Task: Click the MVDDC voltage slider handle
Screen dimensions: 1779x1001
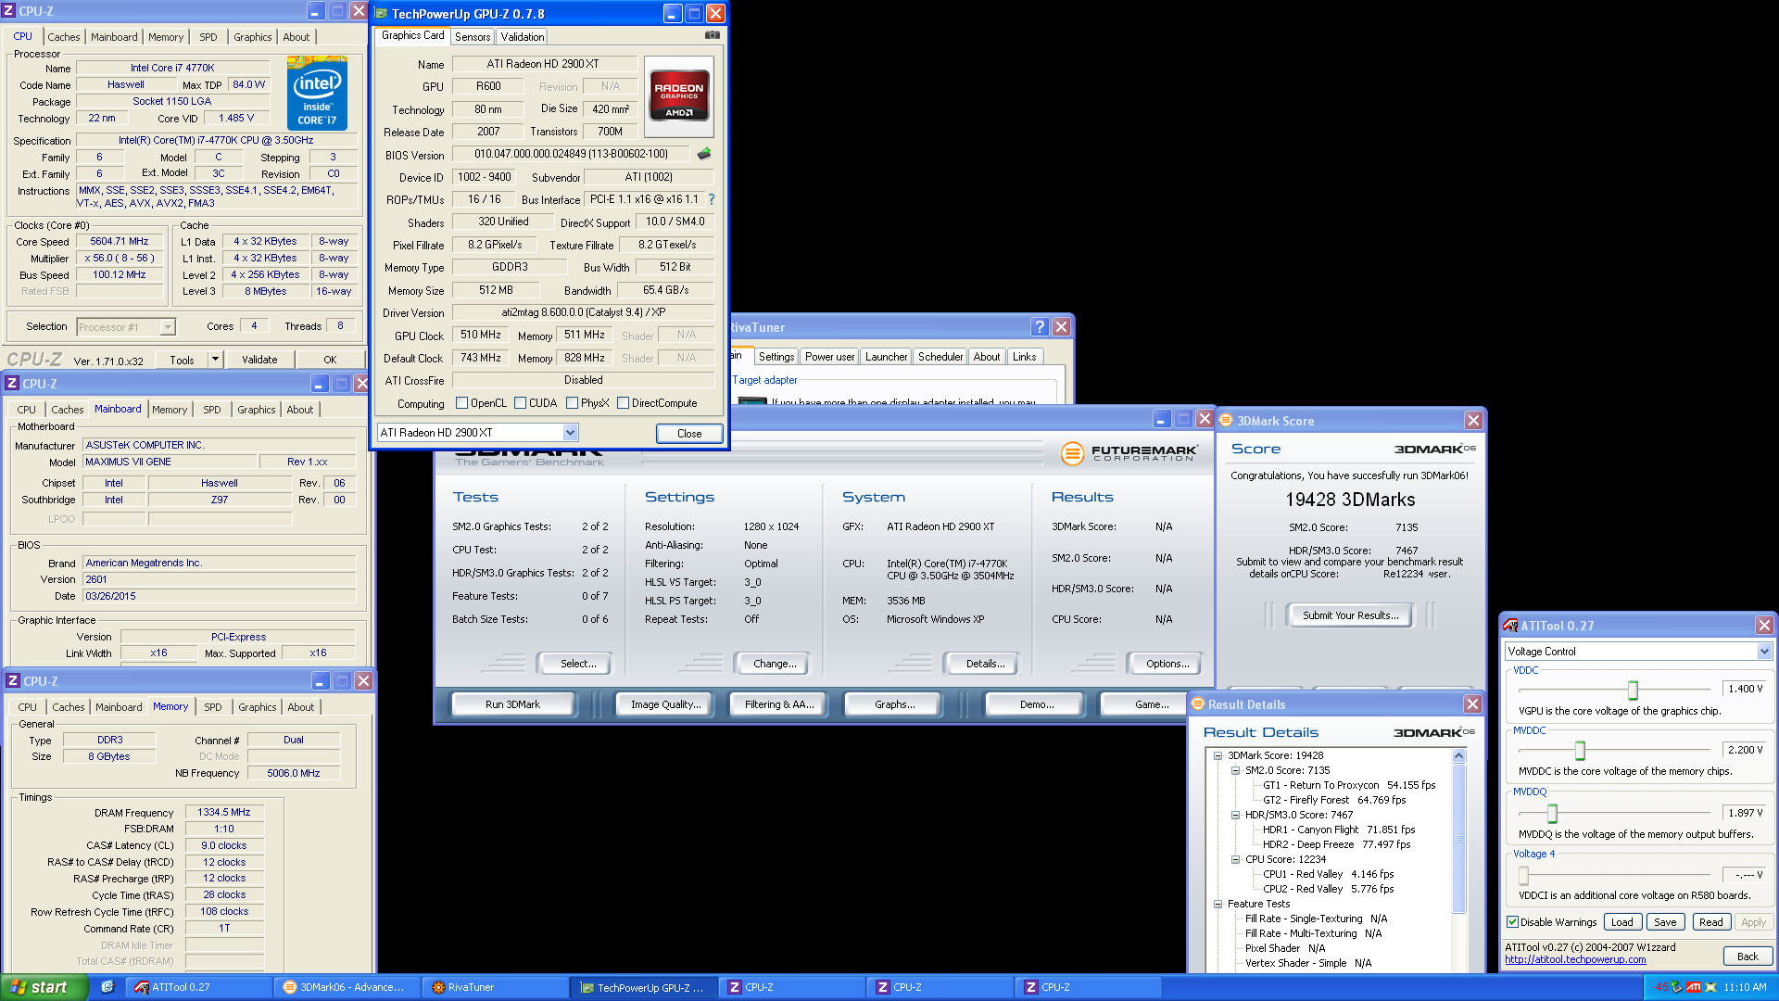Action: (1580, 751)
